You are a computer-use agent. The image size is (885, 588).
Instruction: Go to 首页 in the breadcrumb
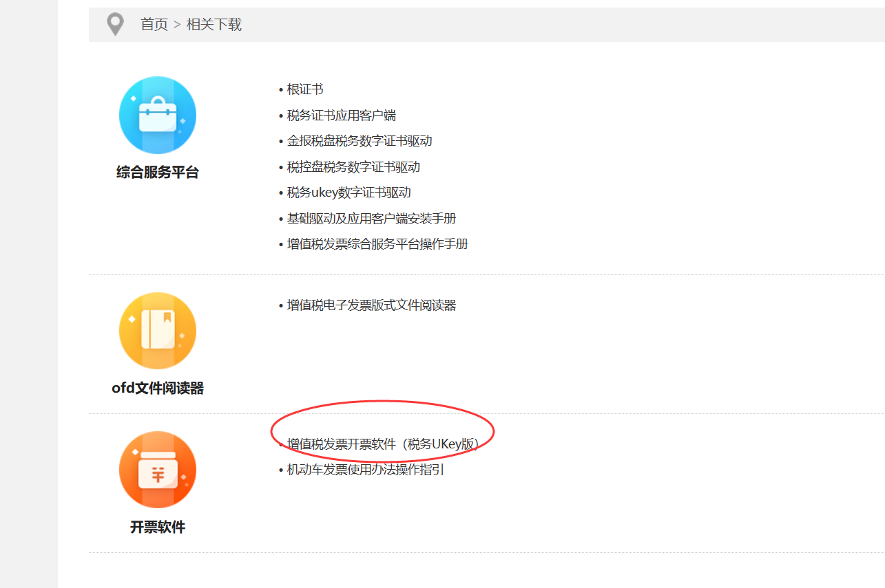click(x=154, y=25)
